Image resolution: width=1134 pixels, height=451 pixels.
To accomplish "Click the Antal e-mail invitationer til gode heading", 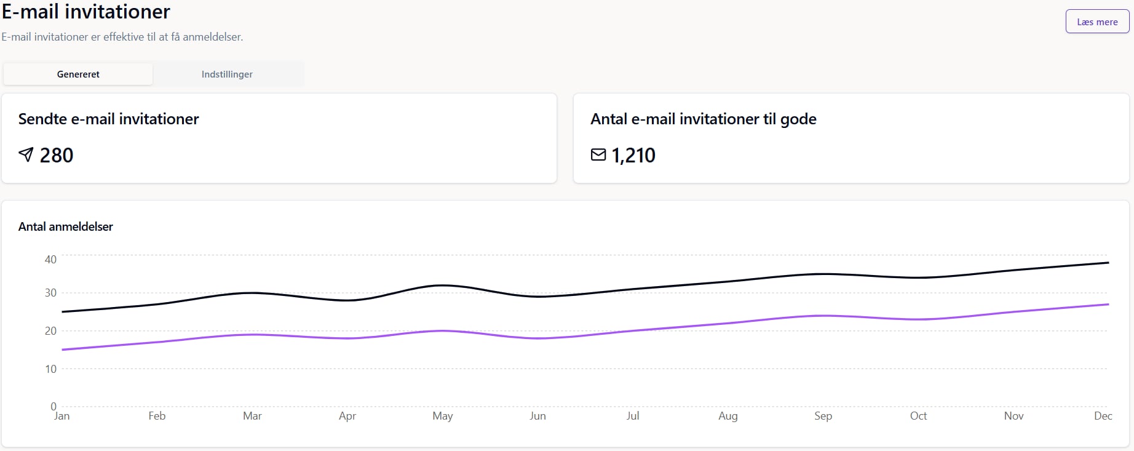I will coord(703,119).
